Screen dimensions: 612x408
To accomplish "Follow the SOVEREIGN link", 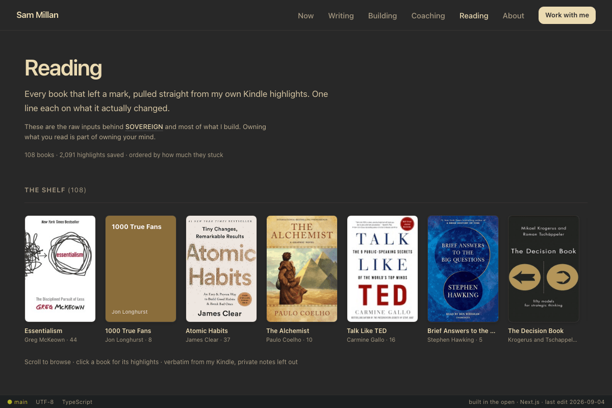I will tap(144, 127).
